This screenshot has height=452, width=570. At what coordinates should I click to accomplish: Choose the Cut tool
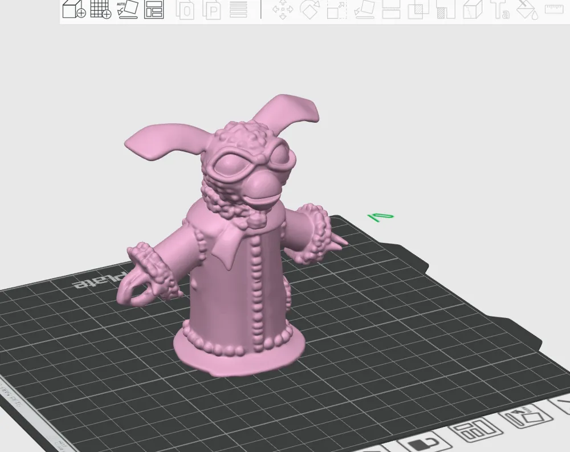(391, 10)
